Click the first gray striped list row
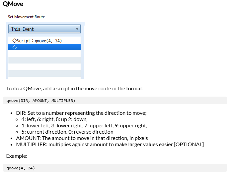The image size is (230, 173). (x=44, y=60)
